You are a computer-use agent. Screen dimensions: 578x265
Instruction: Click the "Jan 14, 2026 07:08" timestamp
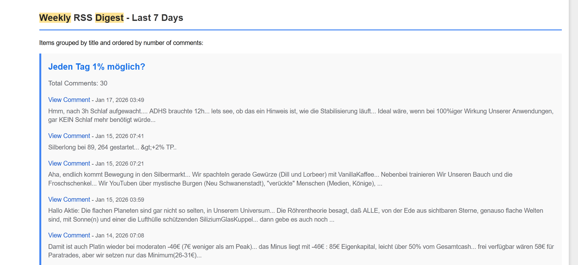120,236
